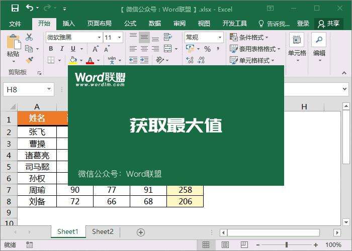Apply borders icon
This screenshot has height=251, width=352.
click(x=51, y=60)
